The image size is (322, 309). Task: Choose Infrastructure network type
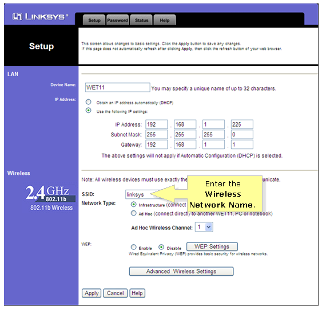pyautogui.click(x=133, y=204)
